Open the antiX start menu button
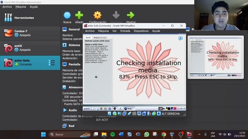The width and height of the screenshot is (248, 139). pos(86,108)
